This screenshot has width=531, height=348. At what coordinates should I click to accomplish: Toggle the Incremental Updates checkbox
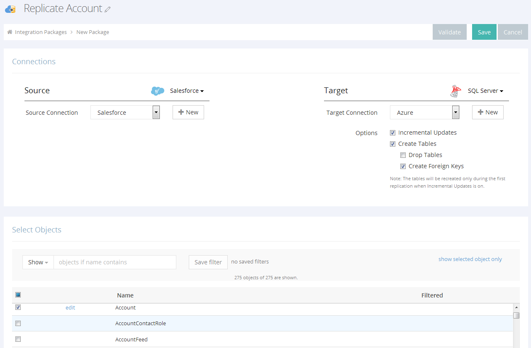tap(392, 133)
